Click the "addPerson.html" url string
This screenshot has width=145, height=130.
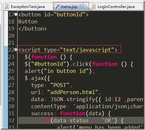73,92
